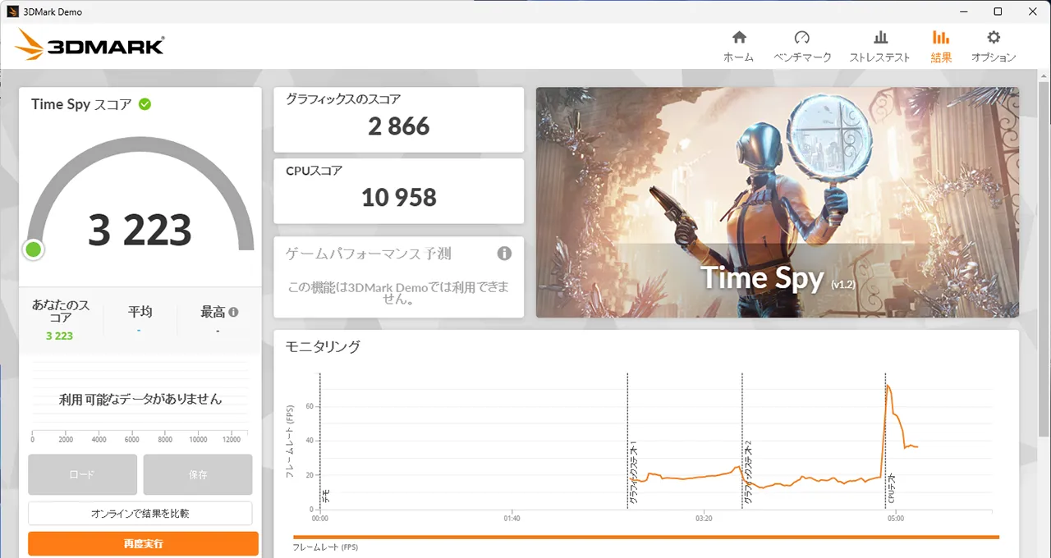Maximize the 3DMark Demo window
Viewport: 1051px width, 558px height.
pyautogui.click(x=998, y=11)
